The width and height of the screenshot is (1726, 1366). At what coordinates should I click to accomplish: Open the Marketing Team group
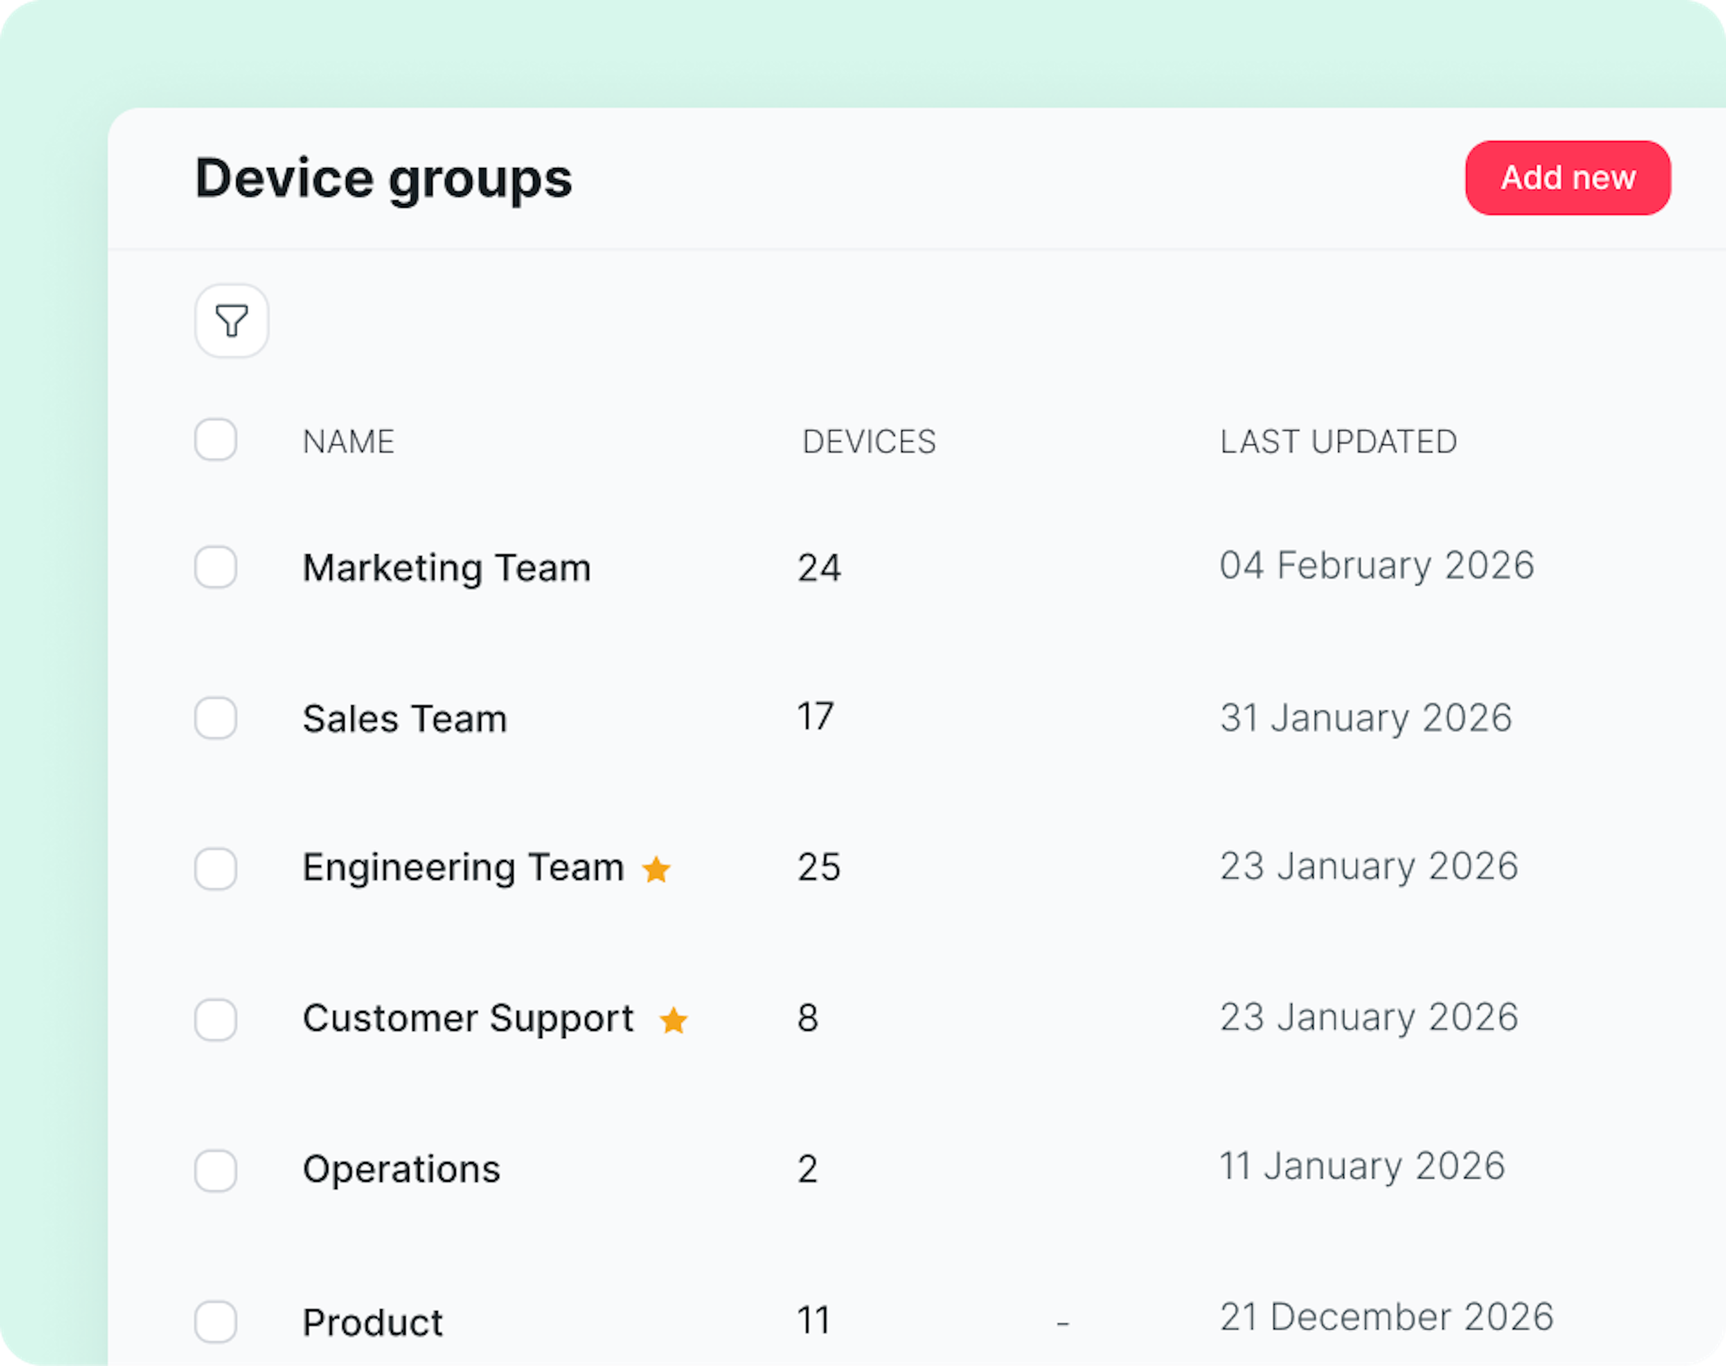(x=446, y=568)
